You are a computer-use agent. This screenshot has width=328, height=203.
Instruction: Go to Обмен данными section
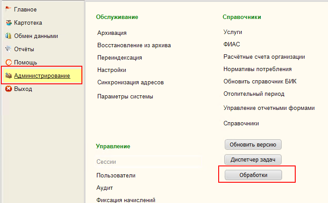pyautogui.click(x=36, y=36)
